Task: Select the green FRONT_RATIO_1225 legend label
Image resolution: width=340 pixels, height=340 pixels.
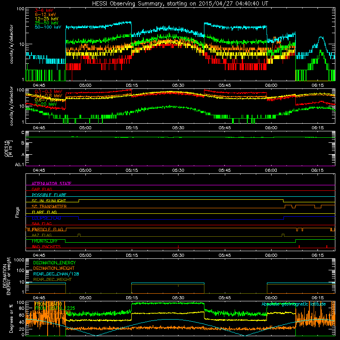Action: 55,308
